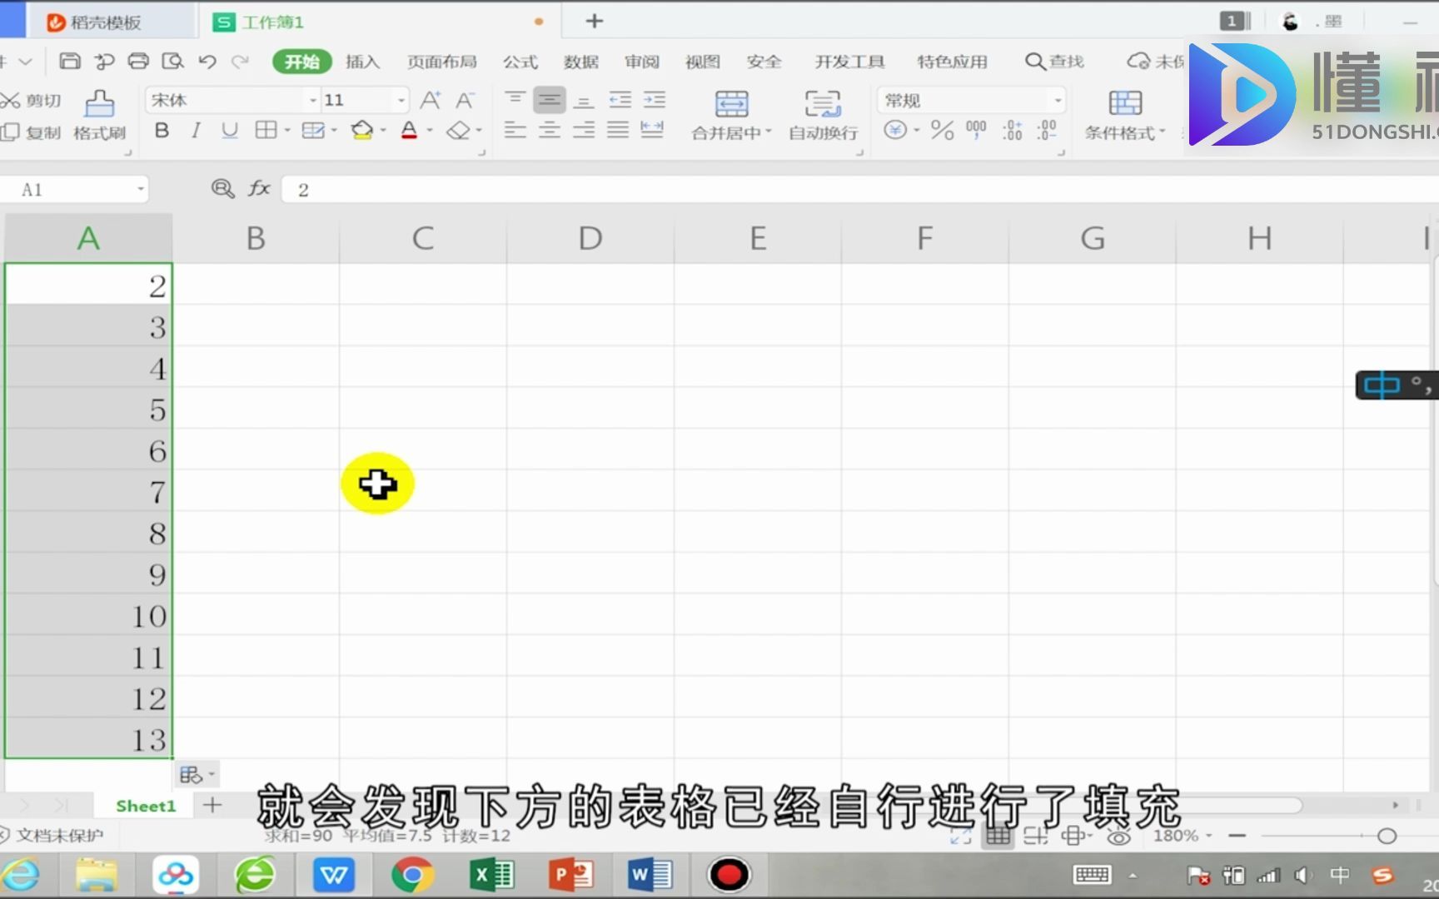Increase font size with larger A icon
Viewport: 1439px width, 899px height.
pyautogui.click(x=431, y=101)
